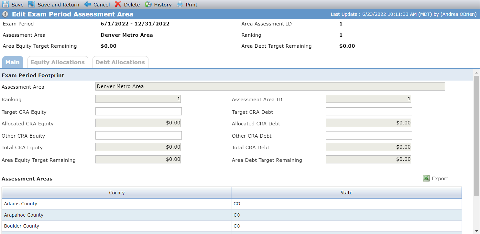Select the Arapahoe County row
The width and height of the screenshot is (480, 234).
[232, 215]
